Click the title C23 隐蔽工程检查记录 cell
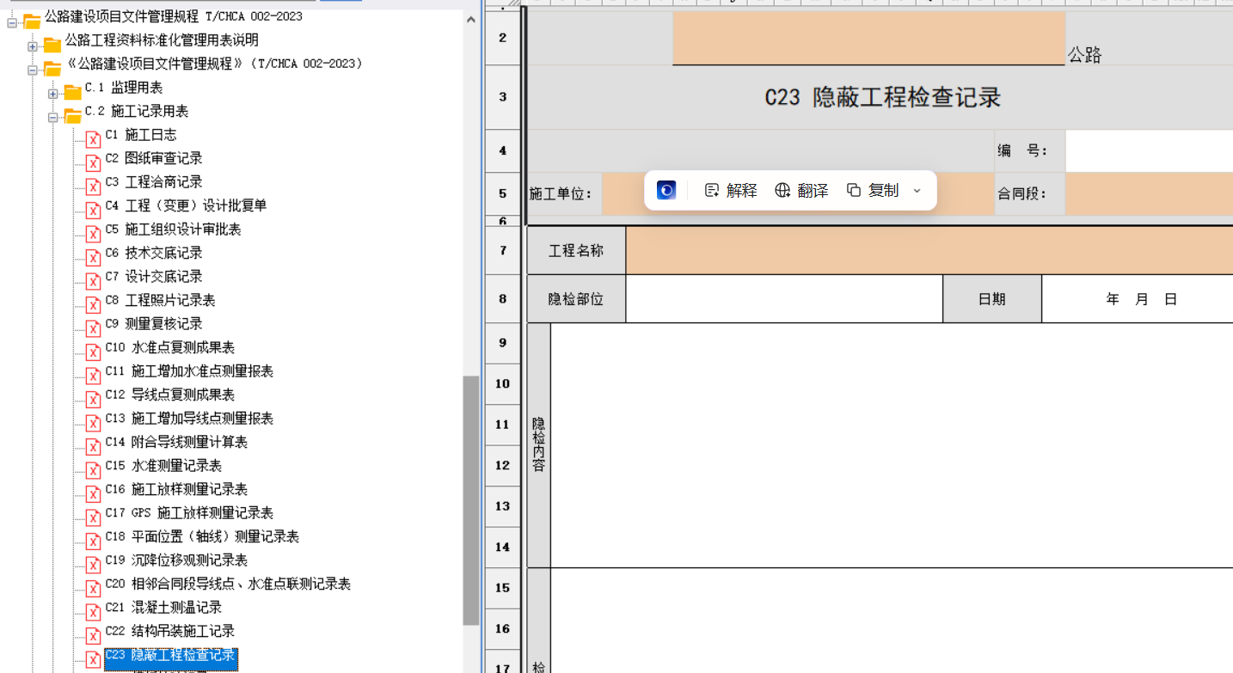The width and height of the screenshot is (1233, 673). [x=883, y=97]
